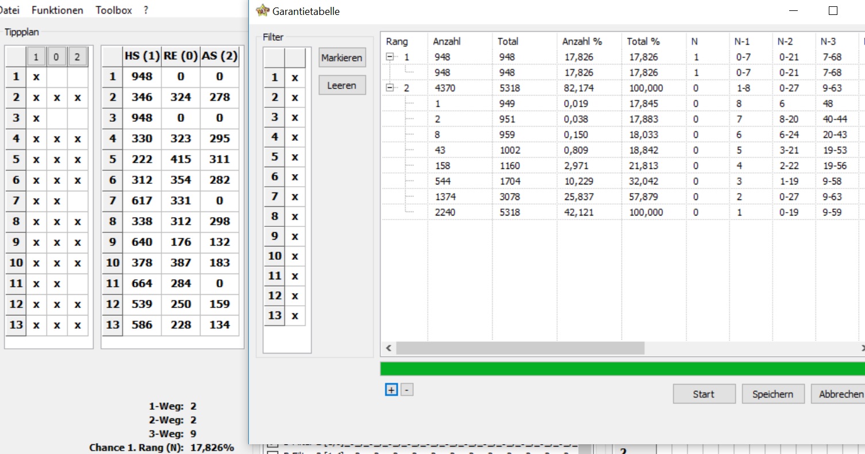Sort by Total % column header
The width and height of the screenshot is (865, 454).
[653, 41]
